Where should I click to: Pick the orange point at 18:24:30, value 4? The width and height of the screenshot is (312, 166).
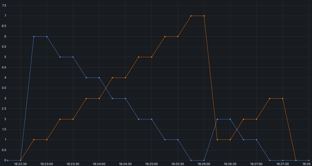(125, 78)
